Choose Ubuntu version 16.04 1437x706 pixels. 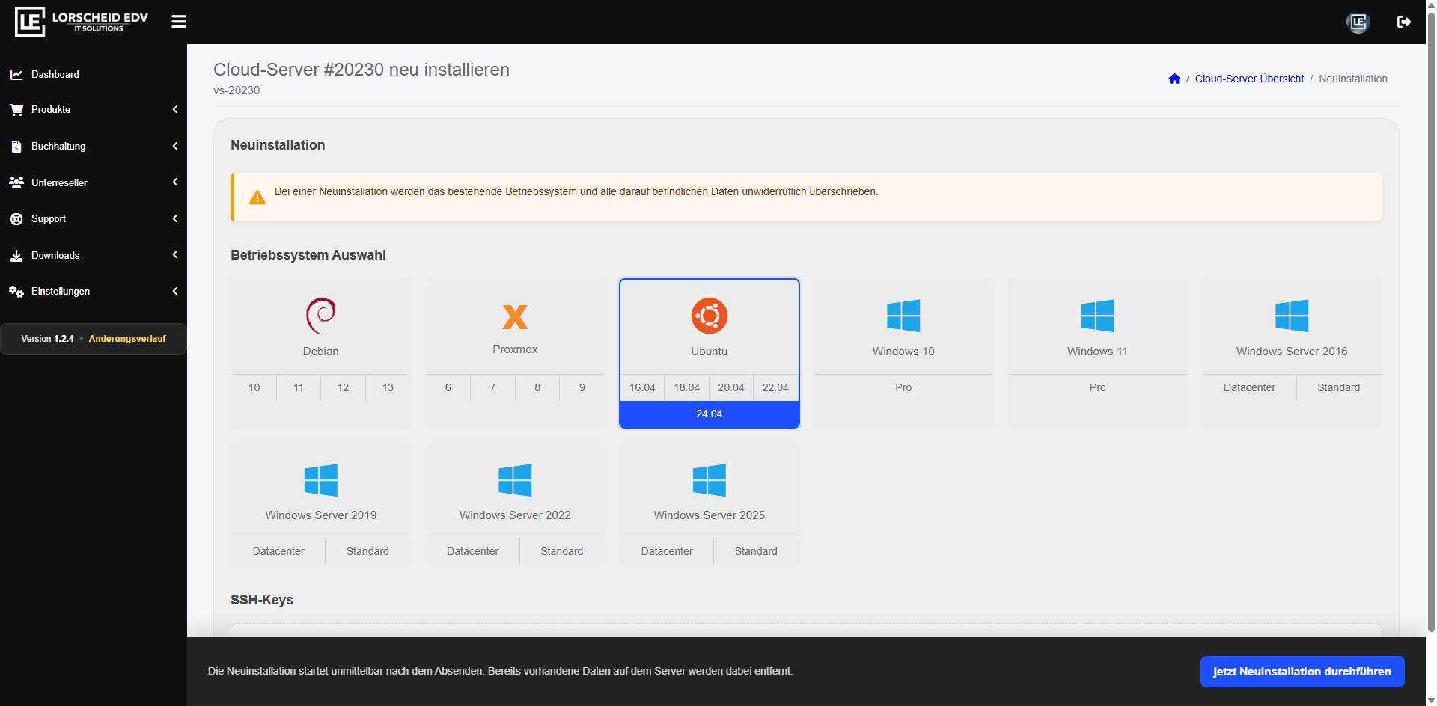642,387
